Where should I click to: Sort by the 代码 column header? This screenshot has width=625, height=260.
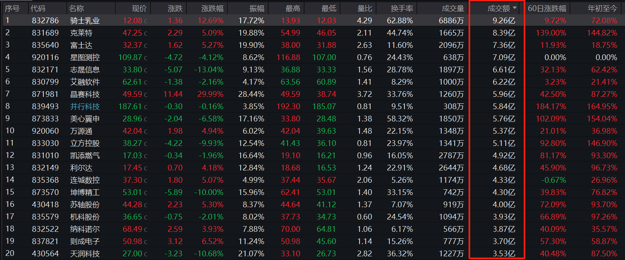click(x=38, y=8)
